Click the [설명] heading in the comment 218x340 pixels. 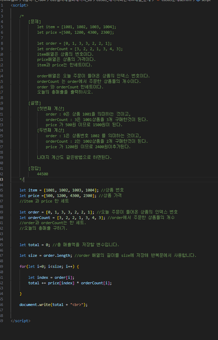pos(35,103)
